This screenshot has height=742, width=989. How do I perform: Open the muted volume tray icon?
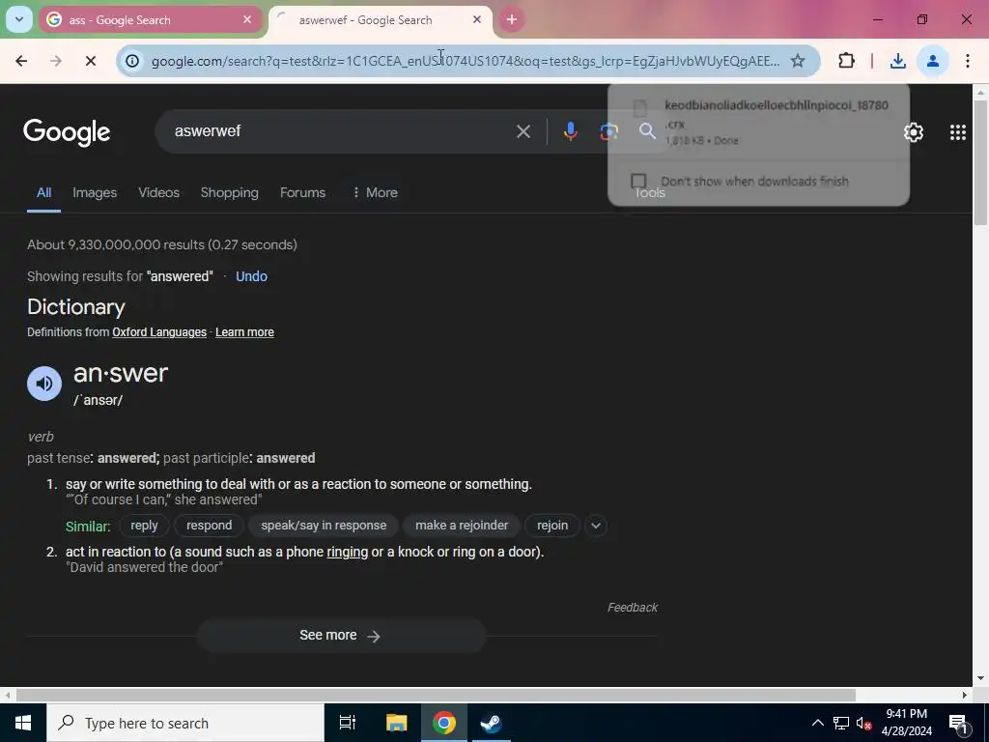coord(863,723)
